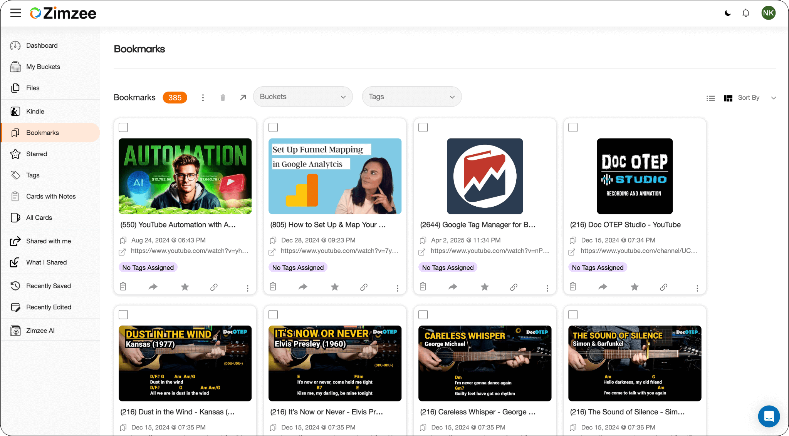Viewport: 789px width, 436px height.
Task: Open bookmarks header three-dot menu
Action: tap(203, 98)
